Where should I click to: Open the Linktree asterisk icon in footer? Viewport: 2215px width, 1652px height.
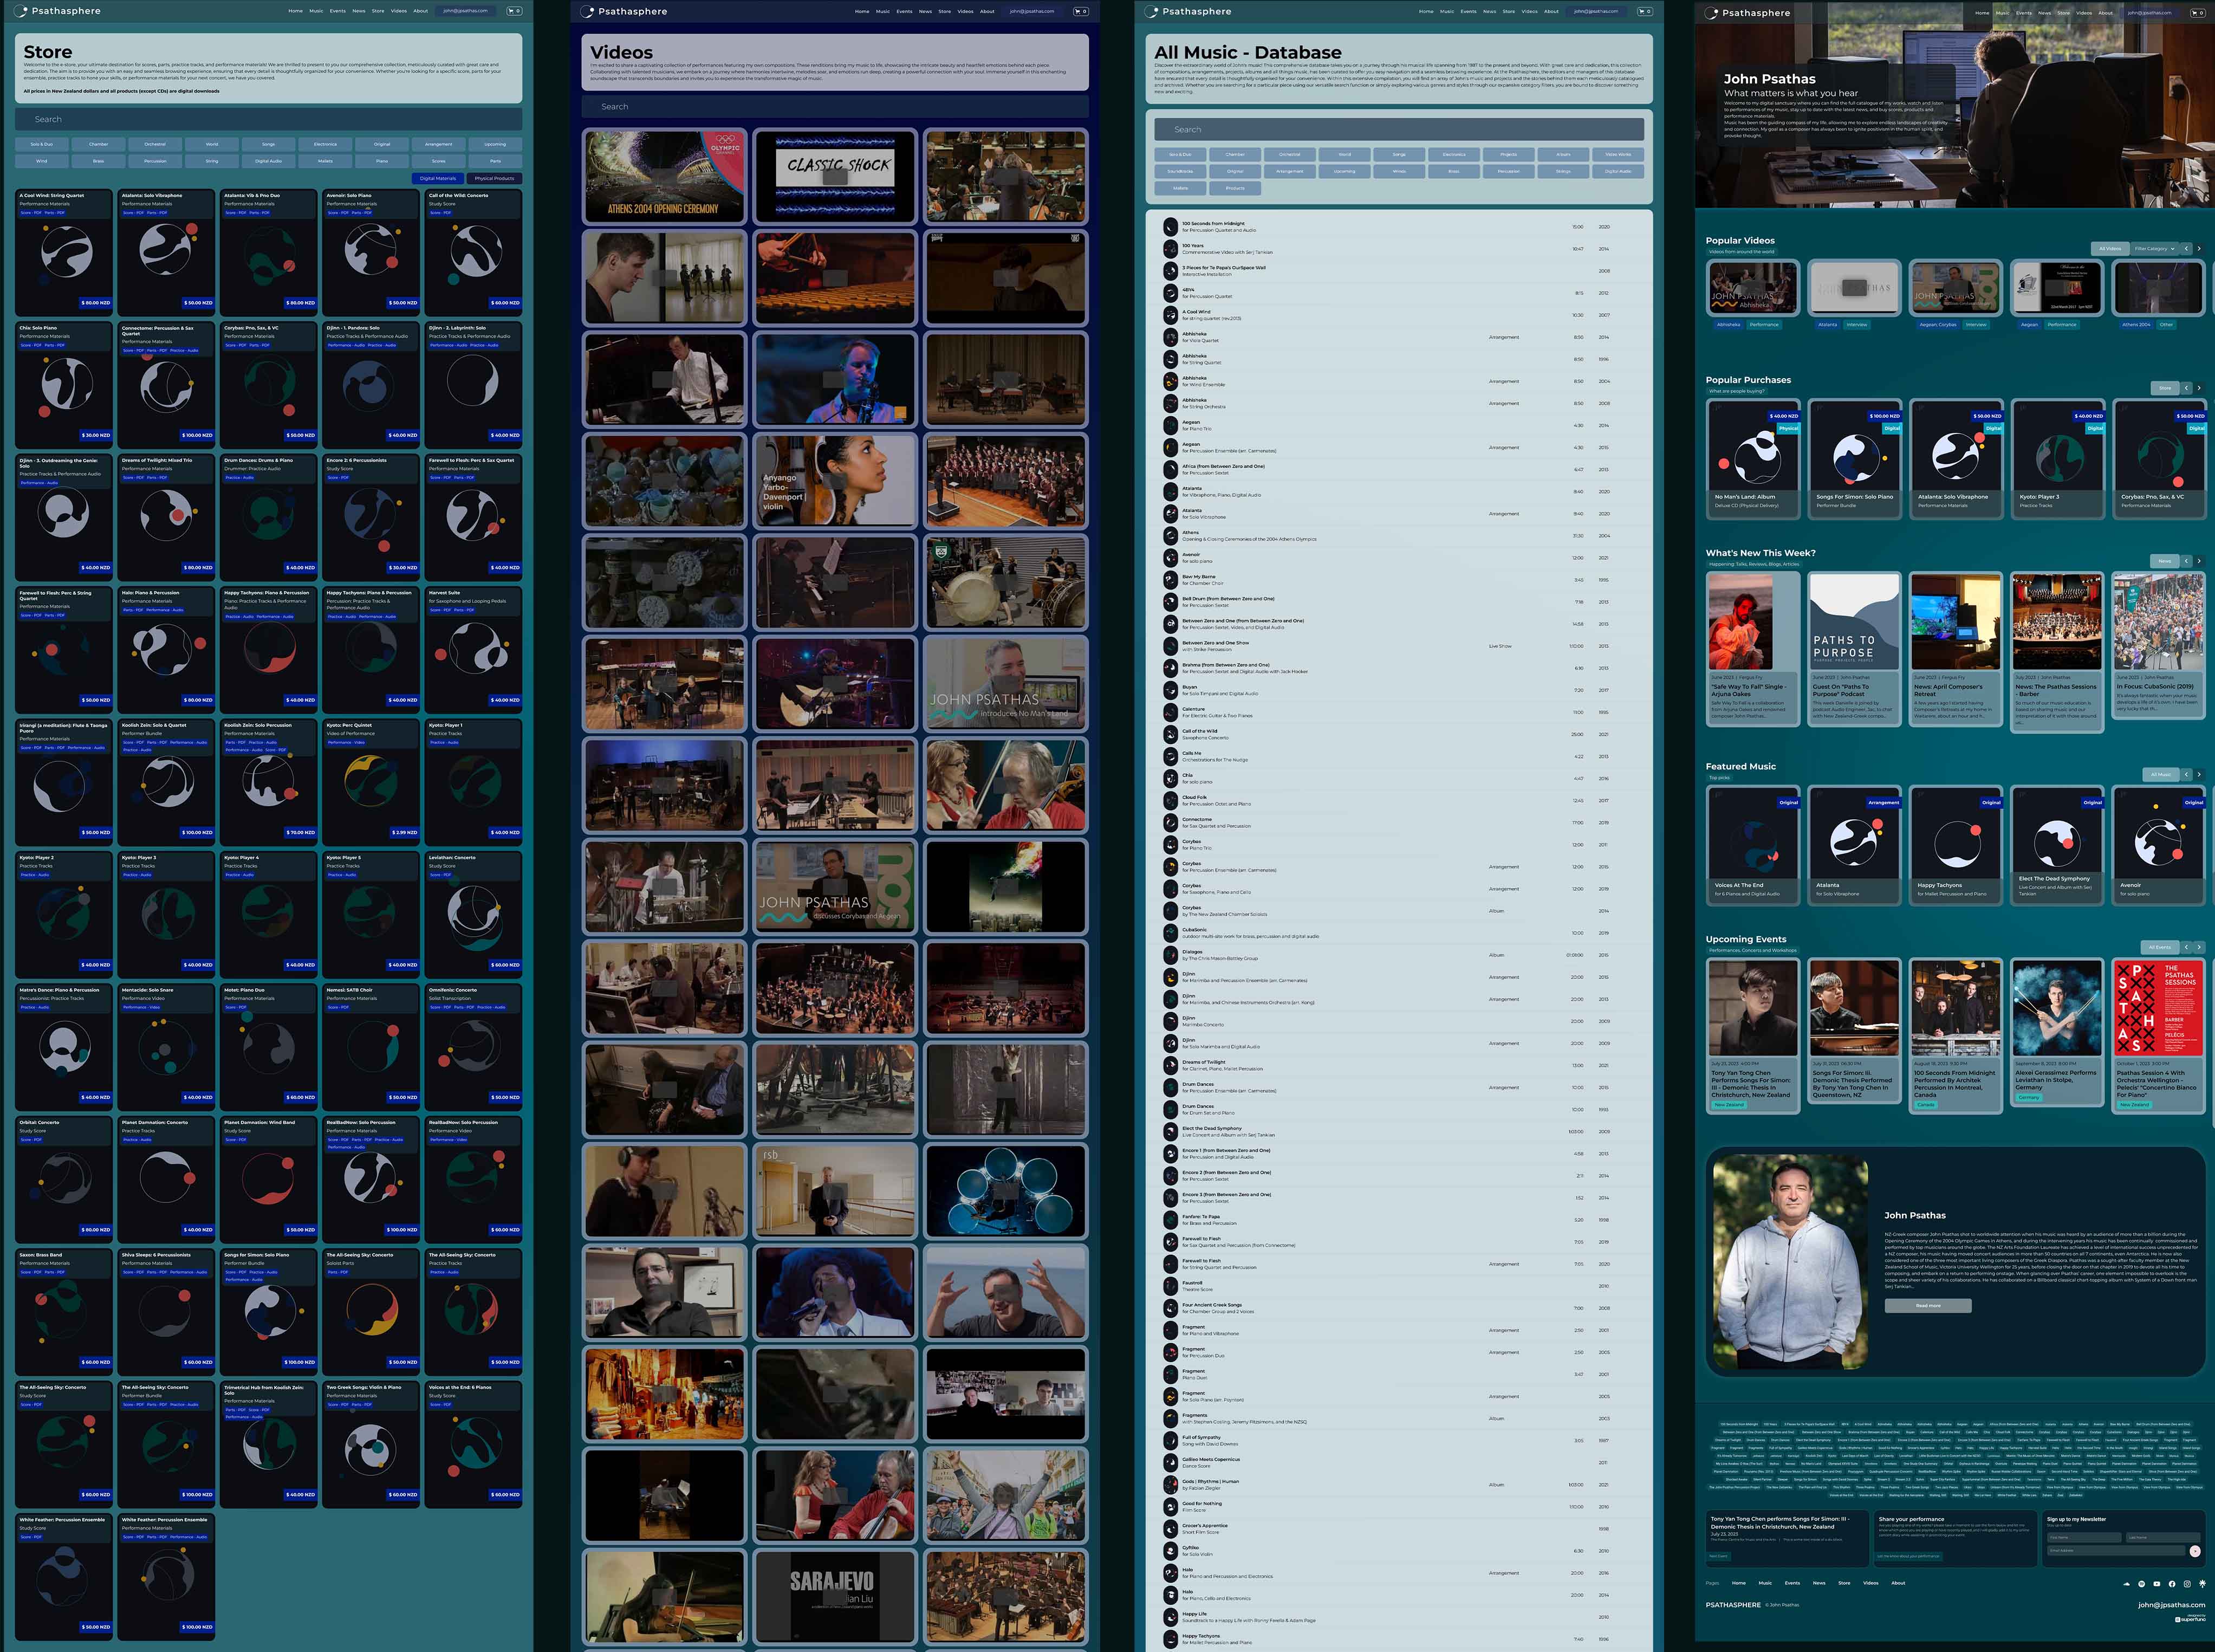(2202, 1584)
